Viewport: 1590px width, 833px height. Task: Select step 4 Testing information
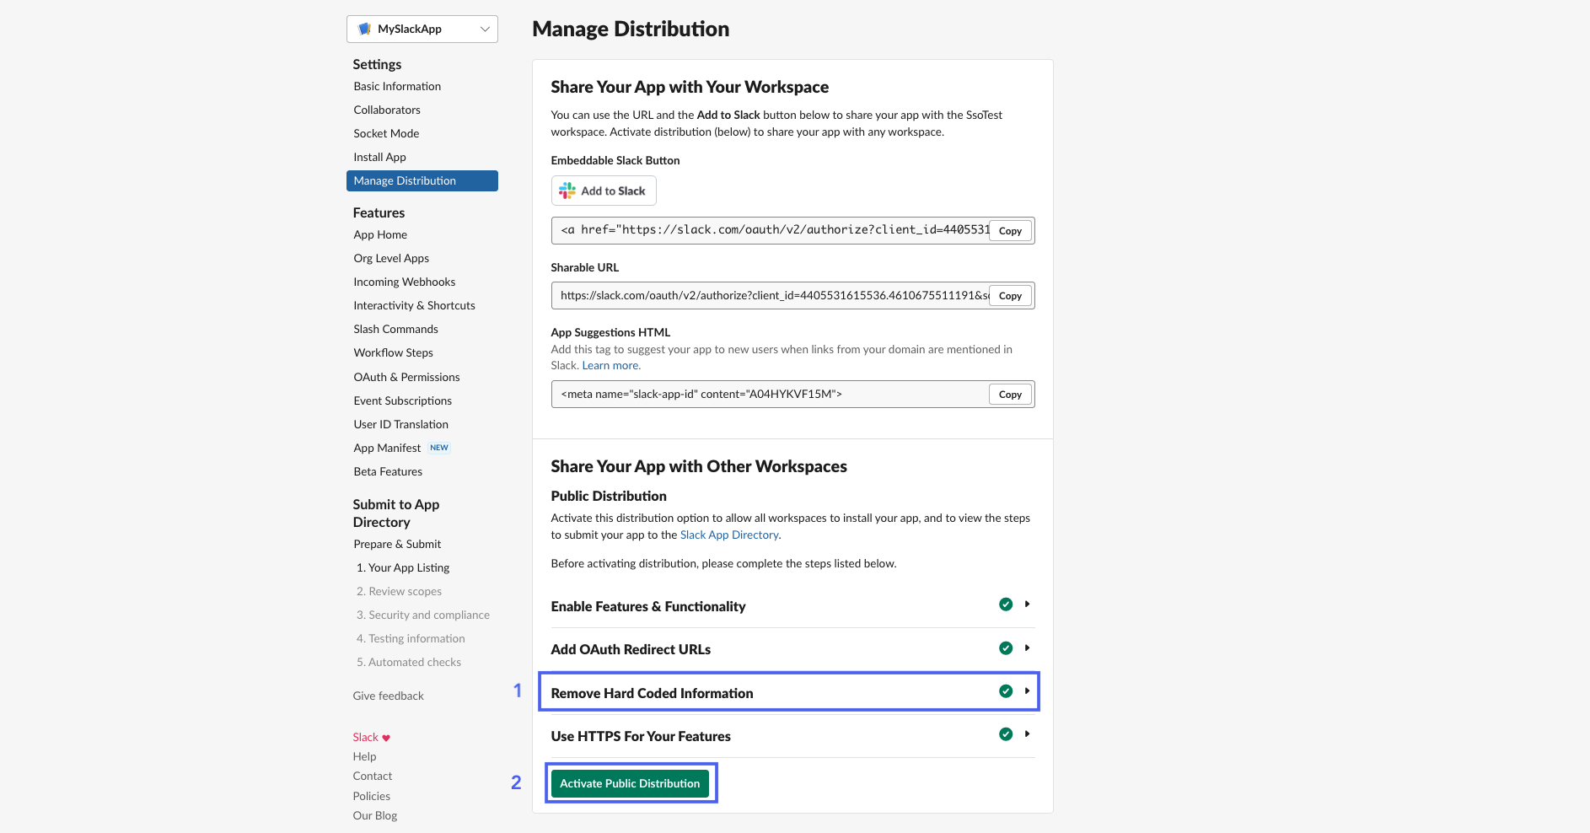point(411,638)
